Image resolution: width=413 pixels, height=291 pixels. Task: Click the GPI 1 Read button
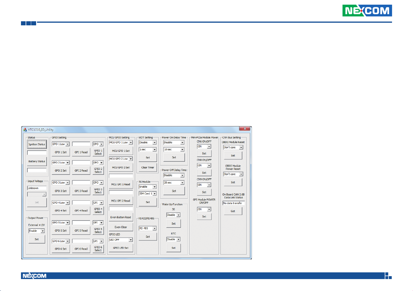tap(81, 152)
